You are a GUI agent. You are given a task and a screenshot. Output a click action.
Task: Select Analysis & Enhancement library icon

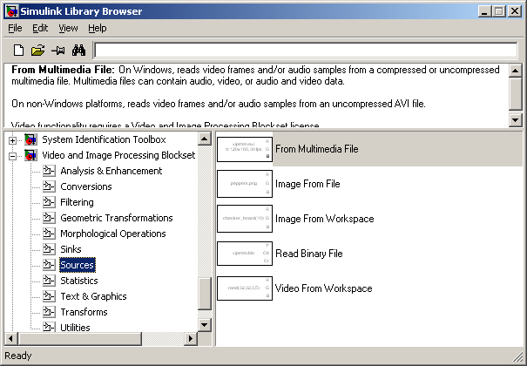click(49, 171)
